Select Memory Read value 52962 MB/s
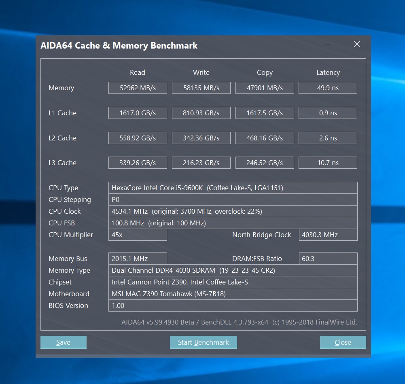405x384 pixels. [138, 88]
